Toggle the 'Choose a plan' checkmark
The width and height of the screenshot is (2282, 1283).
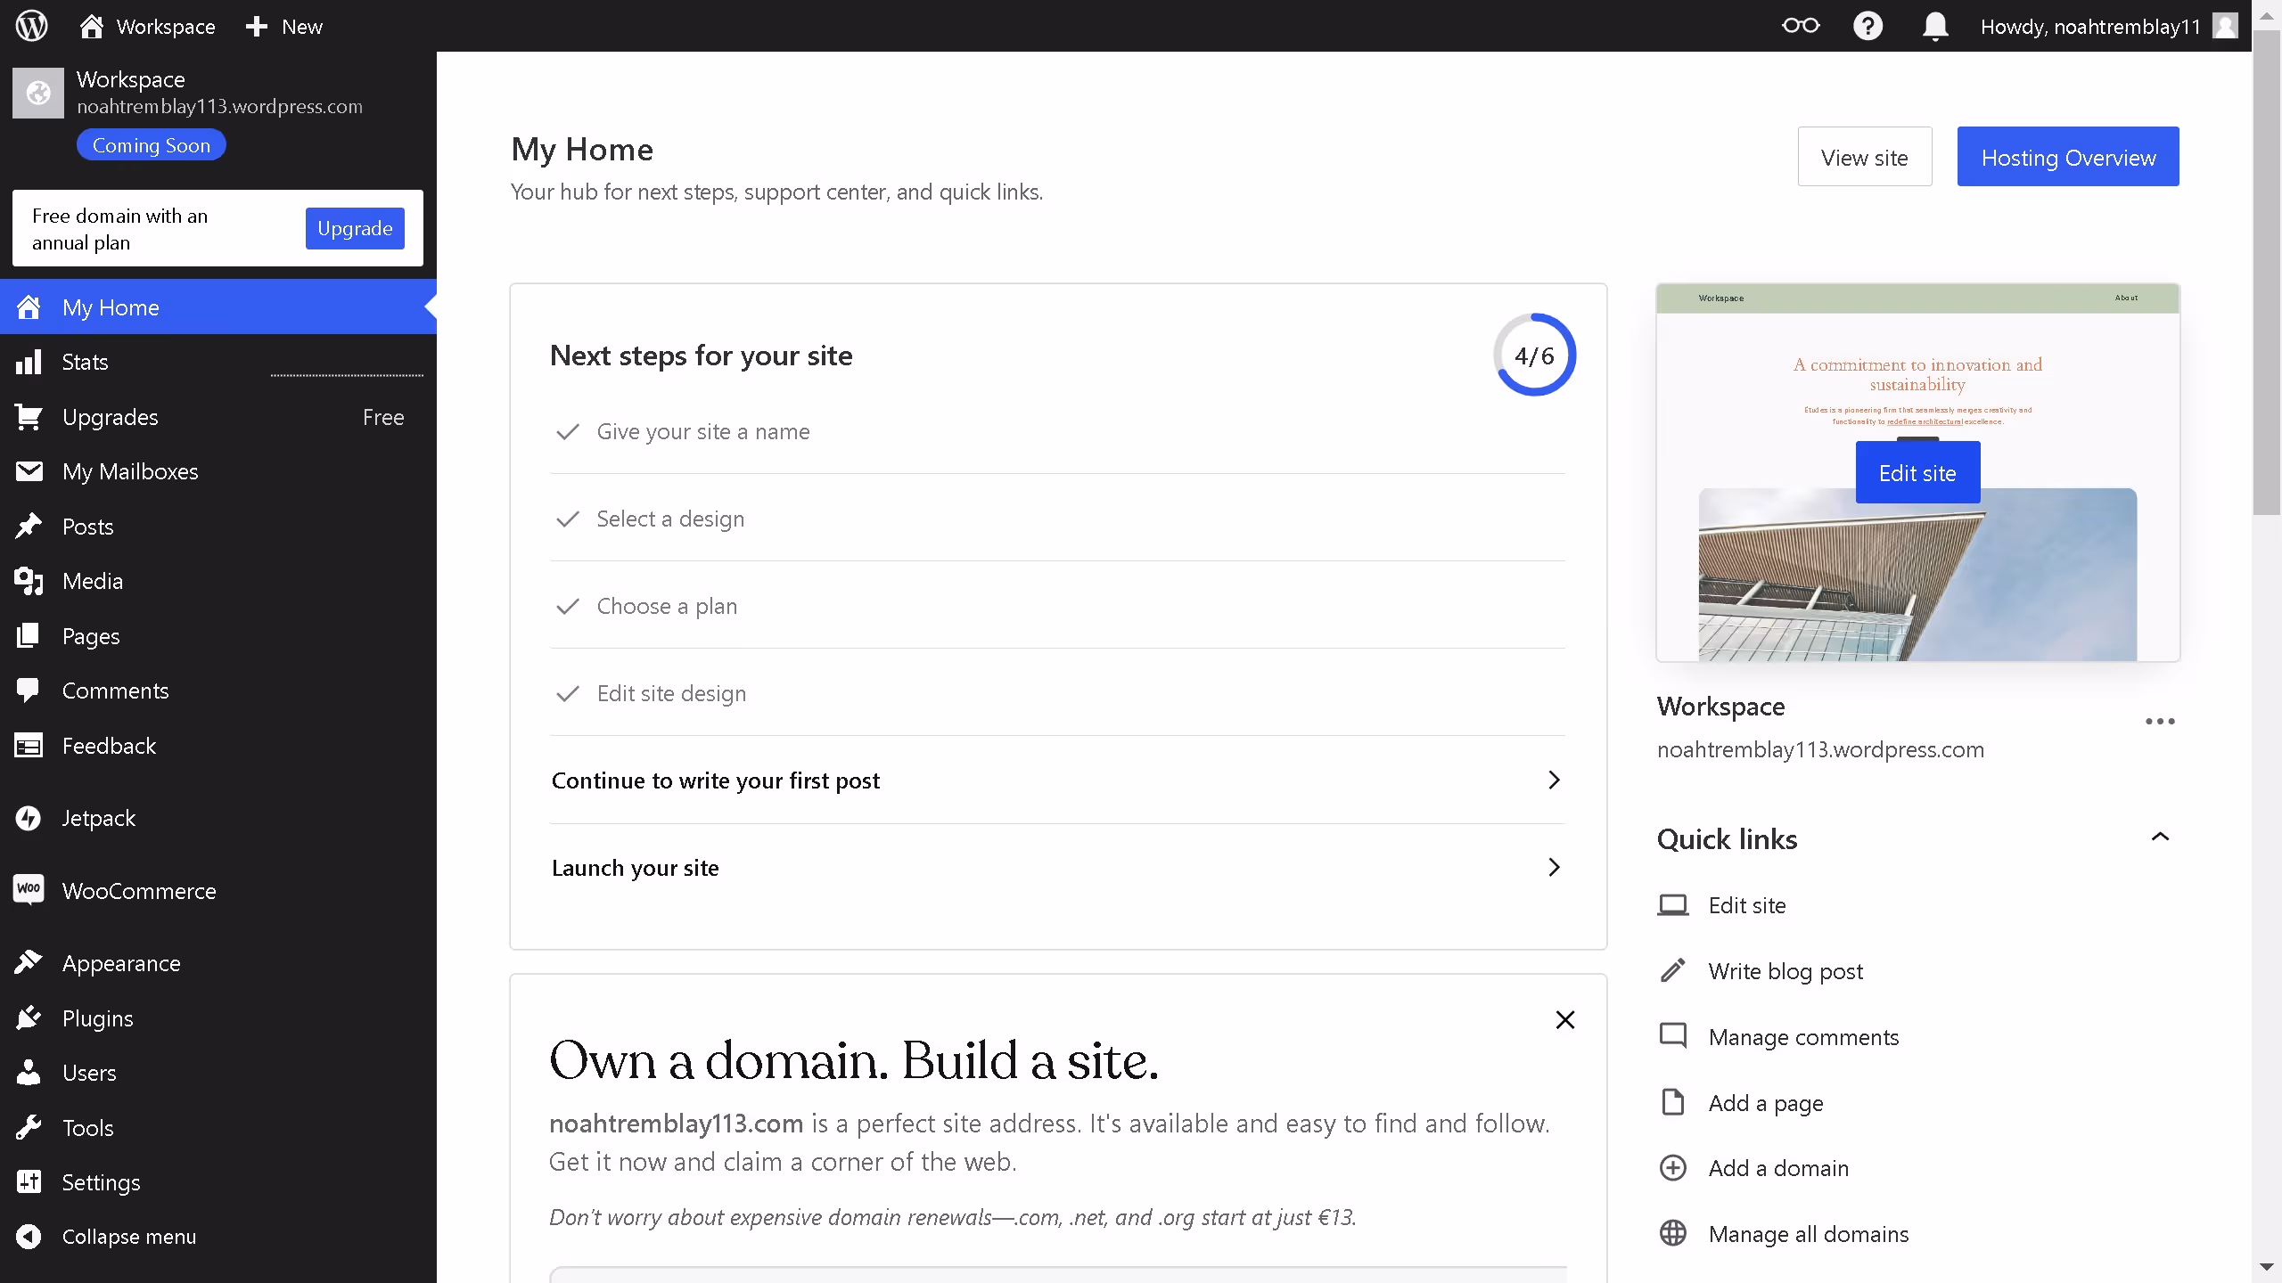568,605
